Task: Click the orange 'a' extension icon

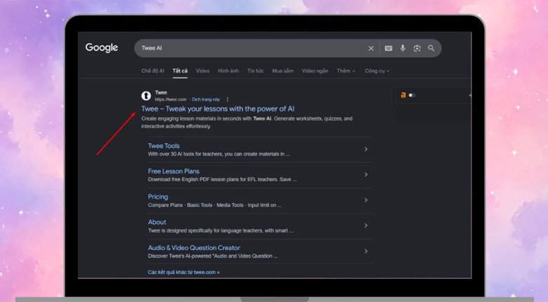Action: [x=403, y=95]
